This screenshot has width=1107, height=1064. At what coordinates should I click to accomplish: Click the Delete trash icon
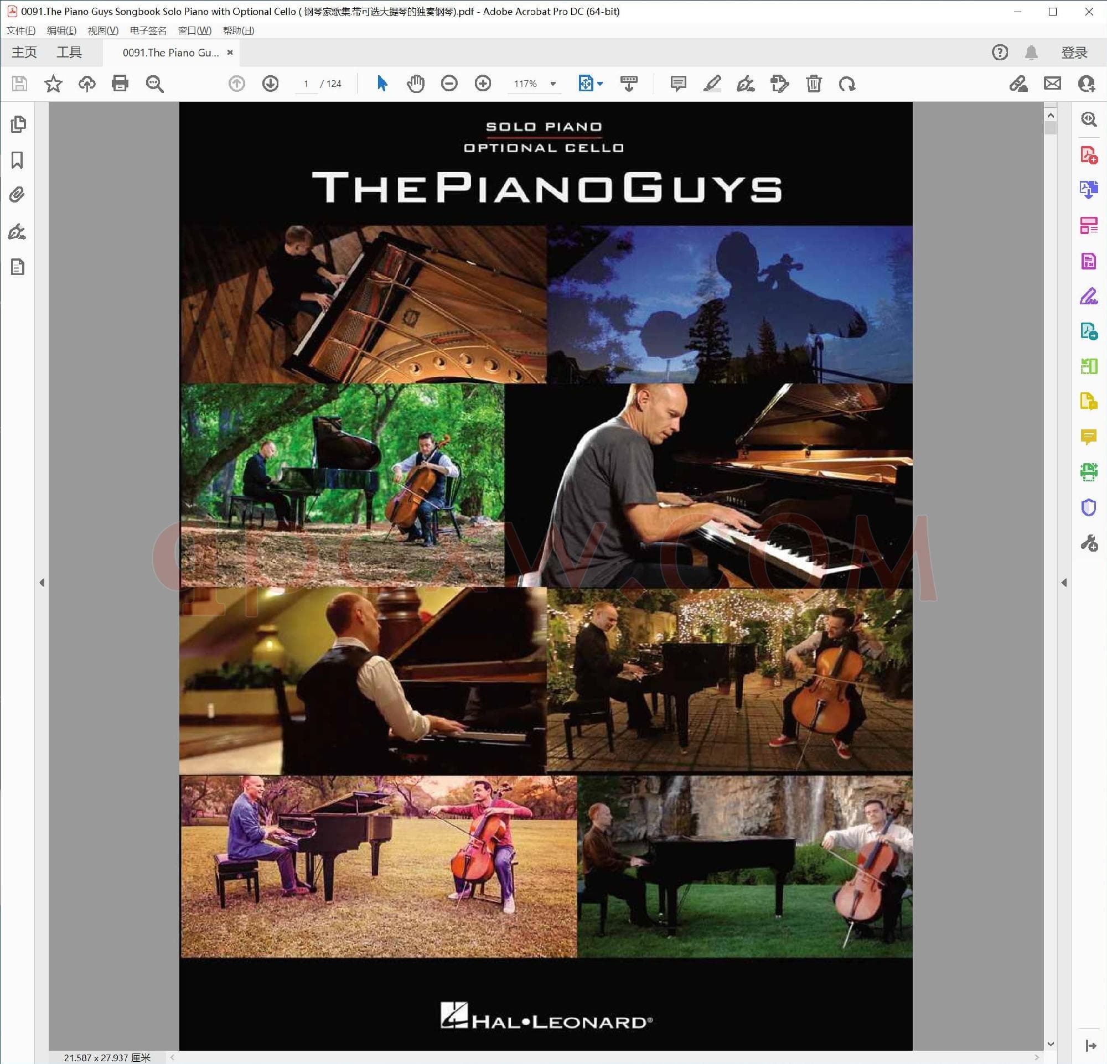pyautogui.click(x=813, y=84)
